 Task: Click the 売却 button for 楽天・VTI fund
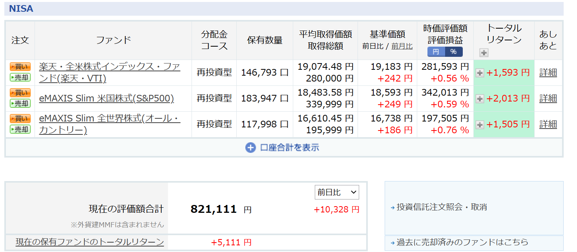pos(20,78)
